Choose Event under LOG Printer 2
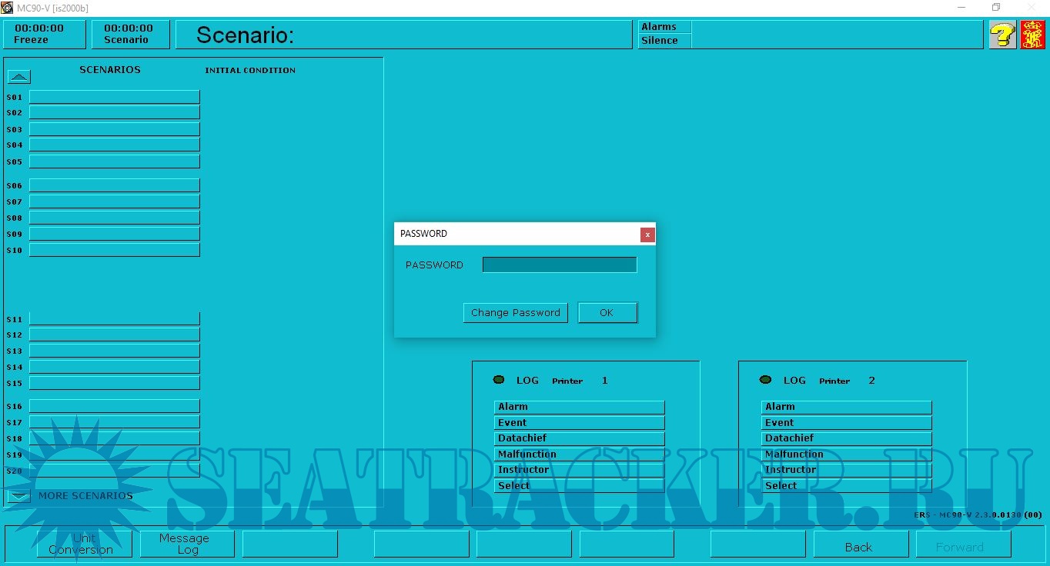Screen dimensions: 1050x566 point(846,423)
